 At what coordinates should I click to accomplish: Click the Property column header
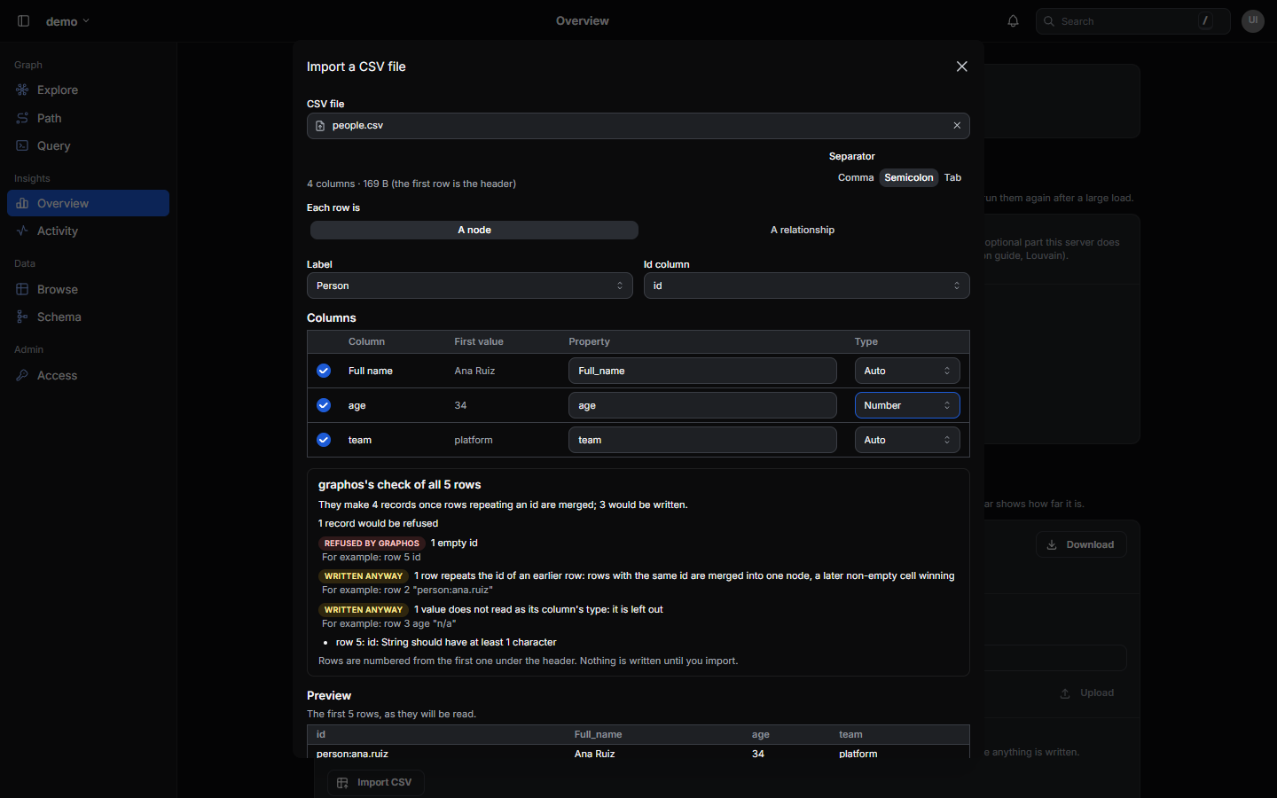click(590, 341)
